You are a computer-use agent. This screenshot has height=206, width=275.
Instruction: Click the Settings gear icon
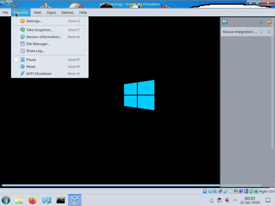[23, 21]
